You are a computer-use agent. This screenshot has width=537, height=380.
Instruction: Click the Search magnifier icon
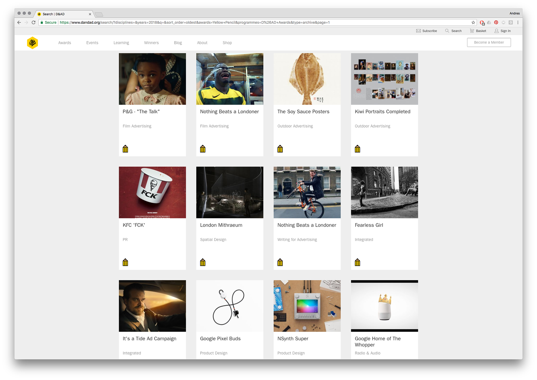click(x=447, y=31)
